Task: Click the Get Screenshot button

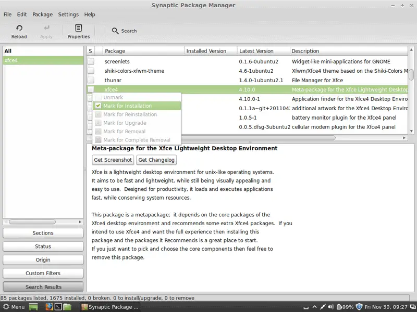Action: pos(113,160)
